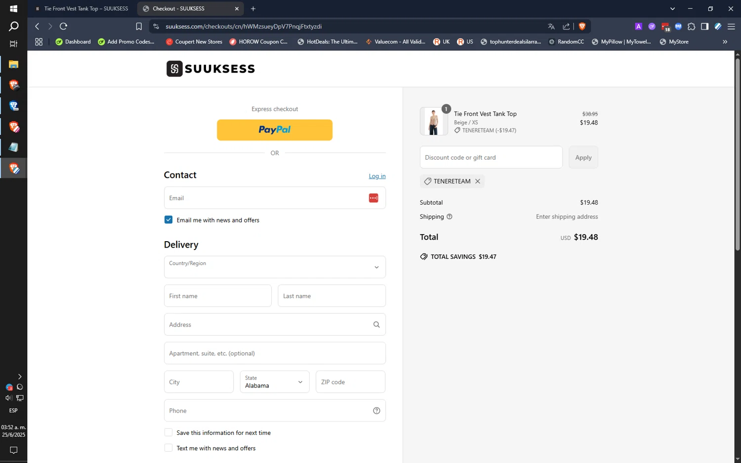Screen dimensions: 741x463
Task: Show more bookmarks chevron
Action: point(725,42)
